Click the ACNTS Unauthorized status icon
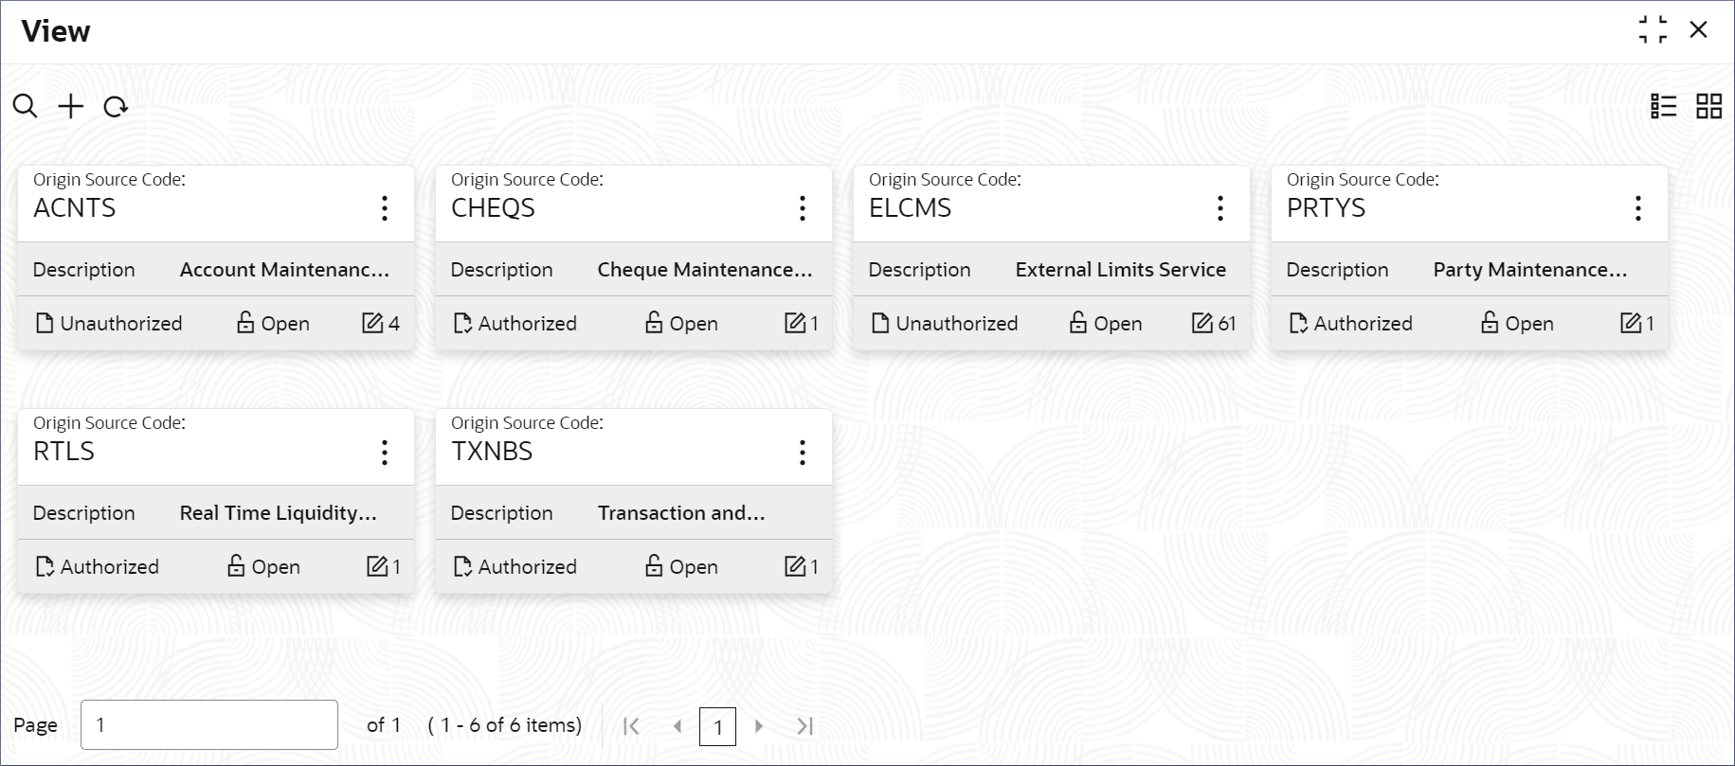Screen dimensions: 1735x766 [x=45, y=323]
